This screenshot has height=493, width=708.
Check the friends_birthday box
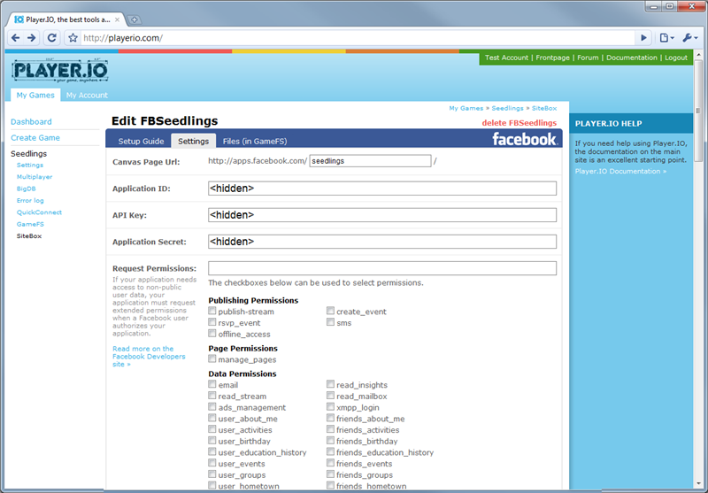(x=330, y=440)
